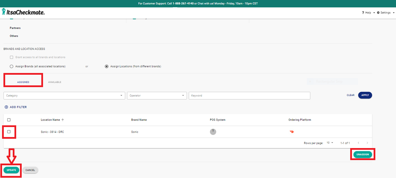Check the Sonic - 3814 - DRC row checkbox
This screenshot has height=178, width=396.
(x=9, y=132)
